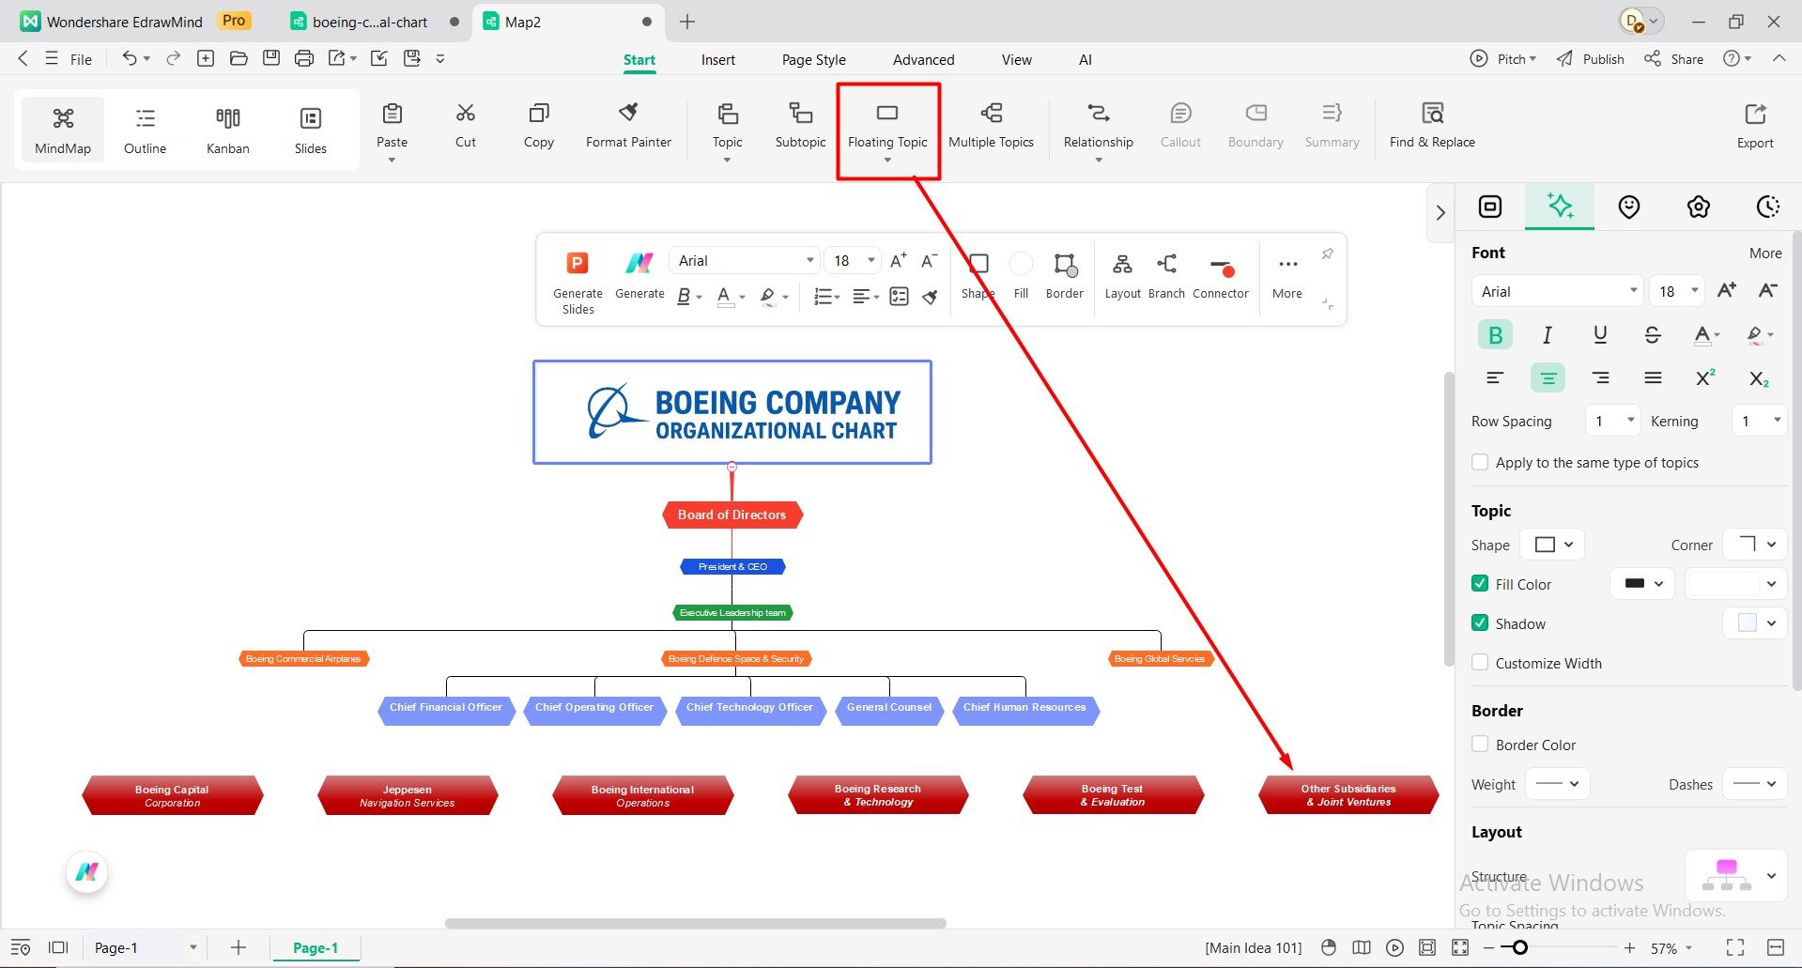Open the Advanced ribbon tab
Screen dimensions: 1802x968
click(923, 59)
